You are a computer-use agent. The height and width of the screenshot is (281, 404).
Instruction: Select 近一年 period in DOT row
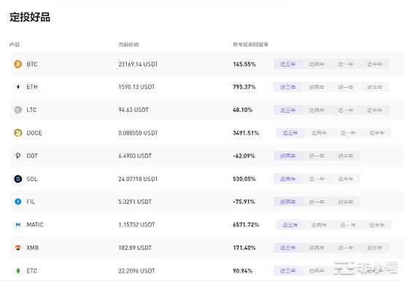[x=317, y=155]
